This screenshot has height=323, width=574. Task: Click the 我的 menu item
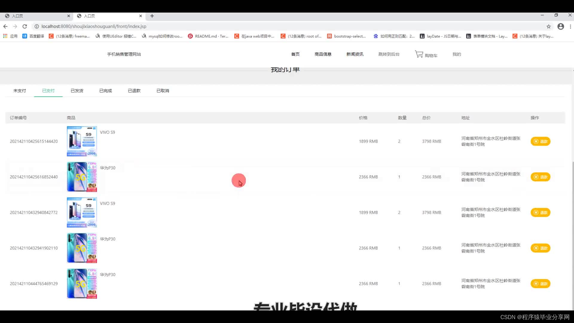457,54
